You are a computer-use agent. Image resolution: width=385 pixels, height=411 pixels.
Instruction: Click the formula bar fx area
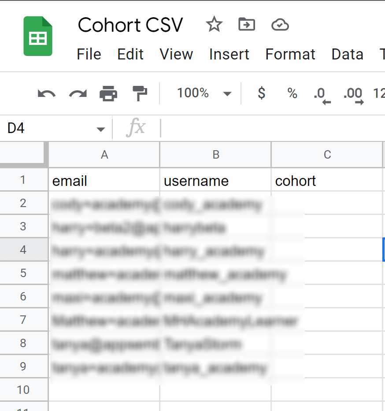(137, 128)
